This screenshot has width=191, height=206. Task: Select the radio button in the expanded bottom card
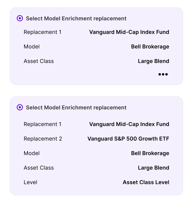(x=20, y=107)
